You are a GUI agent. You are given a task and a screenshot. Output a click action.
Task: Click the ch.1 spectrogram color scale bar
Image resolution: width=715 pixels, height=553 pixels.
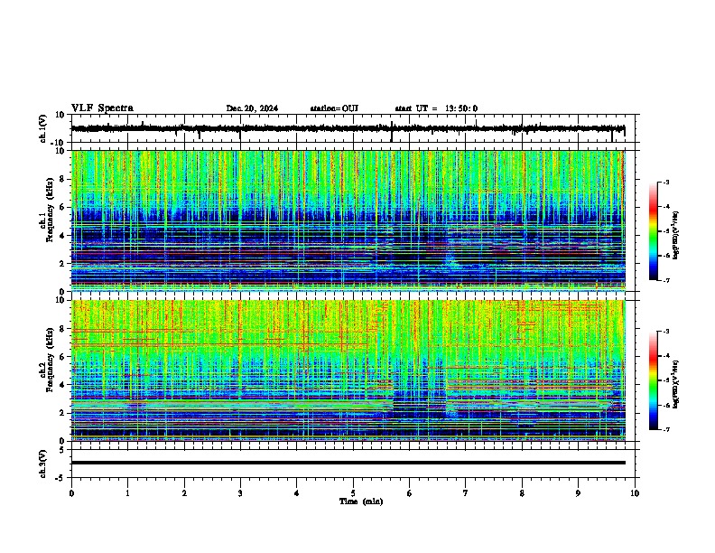click(654, 231)
